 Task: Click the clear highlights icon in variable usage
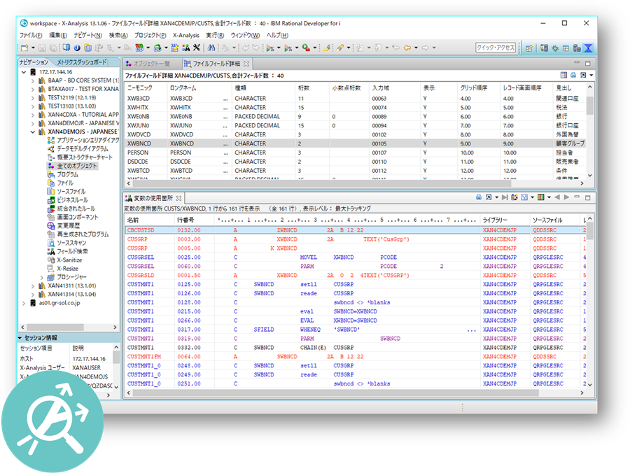(514, 197)
